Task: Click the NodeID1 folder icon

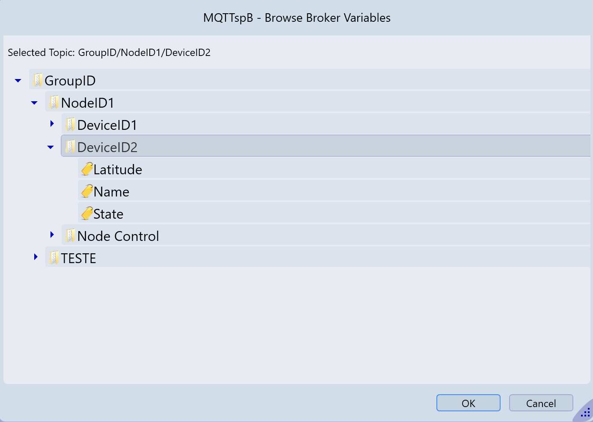Action: pos(54,102)
